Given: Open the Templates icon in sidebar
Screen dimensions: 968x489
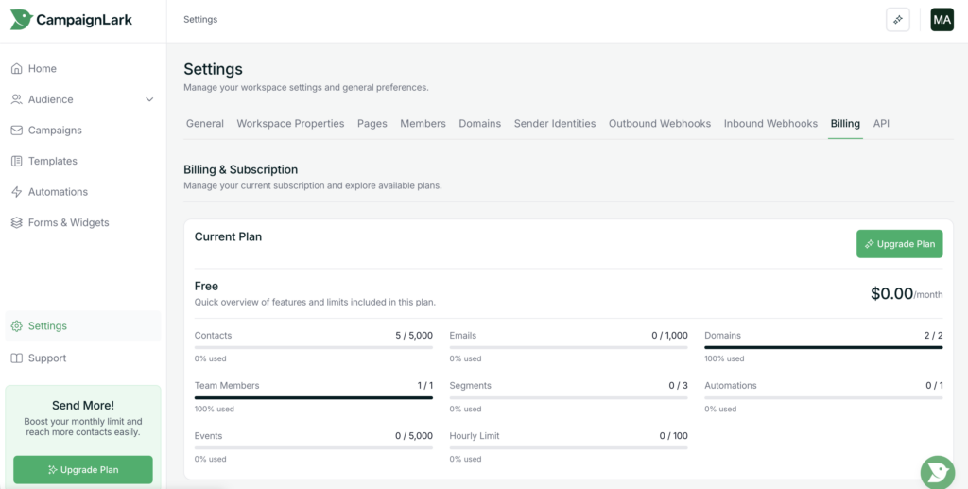Looking at the screenshot, I should point(17,162).
